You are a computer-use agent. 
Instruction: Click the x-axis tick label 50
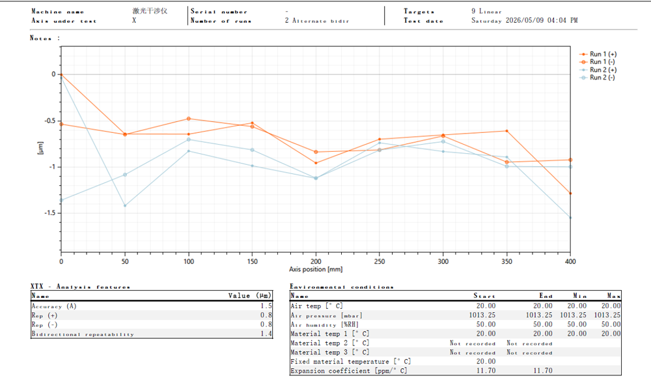click(x=125, y=261)
